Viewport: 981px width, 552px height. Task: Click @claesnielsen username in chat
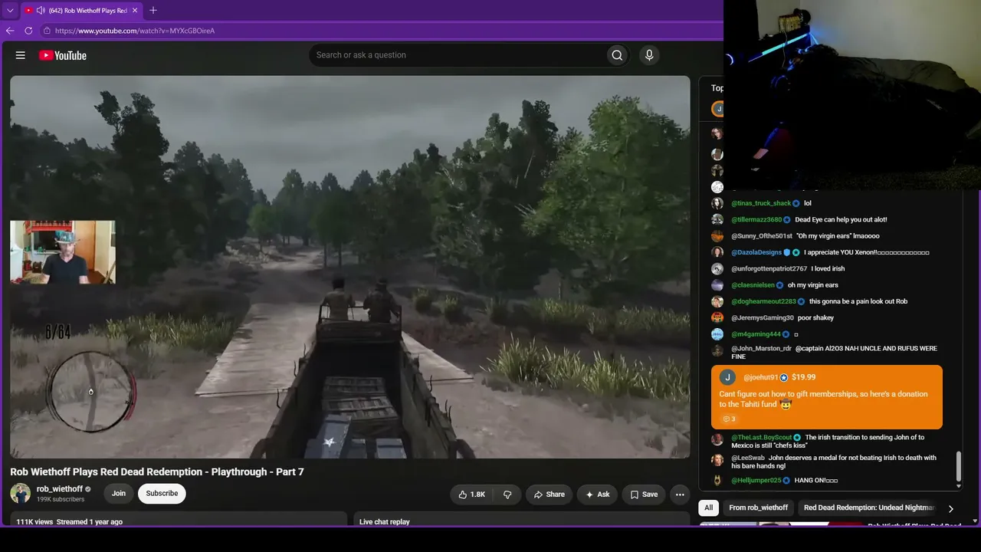pyautogui.click(x=753, y=285)
